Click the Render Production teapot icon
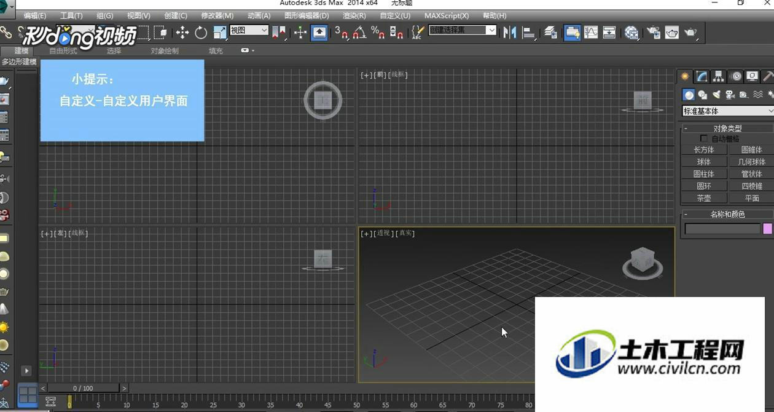This screenshot has width=774, height=412. [691, 33]
